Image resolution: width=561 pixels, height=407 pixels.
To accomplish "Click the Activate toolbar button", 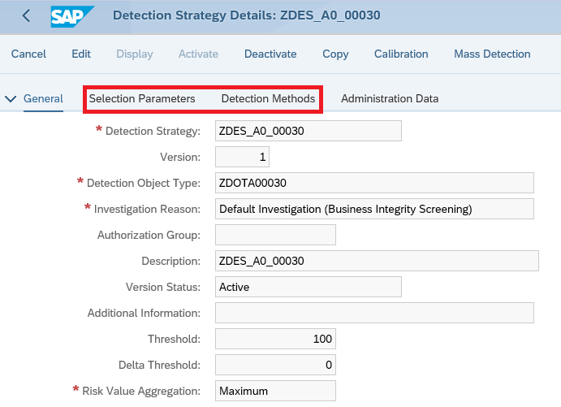I will click(198, 54).
